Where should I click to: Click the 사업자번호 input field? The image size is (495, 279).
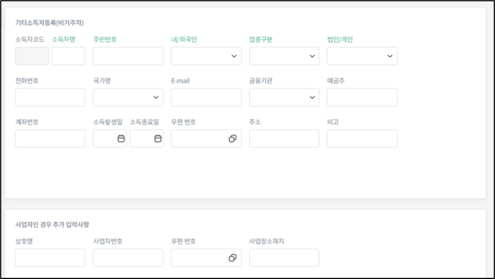click(128, 258)
